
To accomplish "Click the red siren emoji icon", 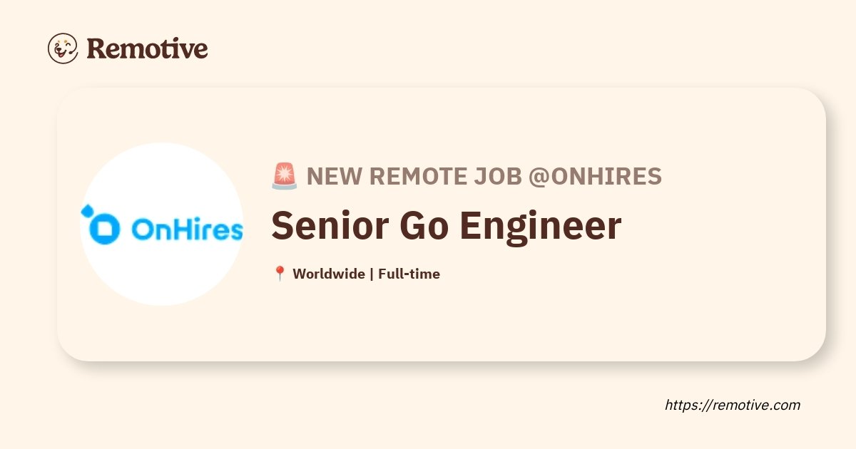I will pyautogui.click(x=284, y=176).
